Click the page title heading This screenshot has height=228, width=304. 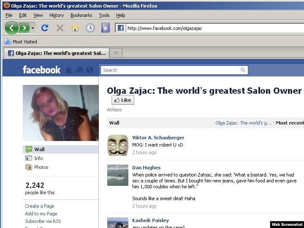[x=204, y=91]
